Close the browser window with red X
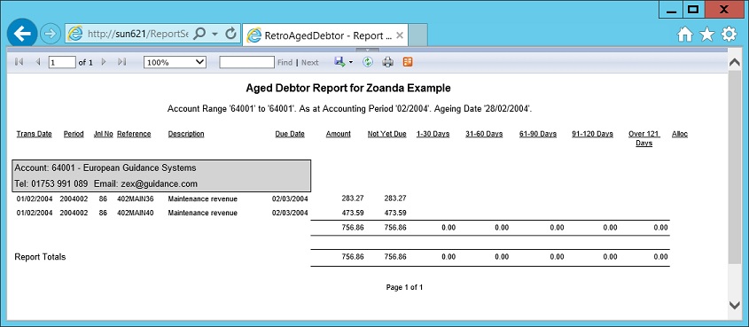 tap(723, 9)
